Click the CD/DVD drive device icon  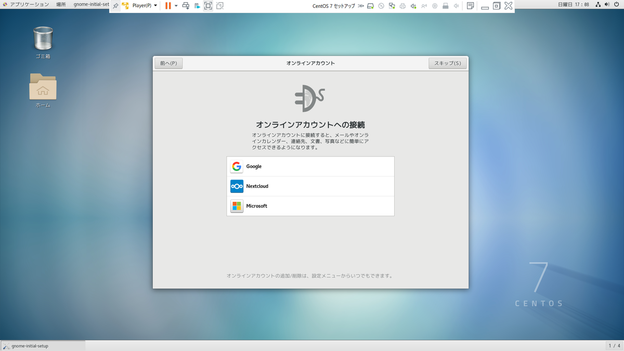pos(381,6)
